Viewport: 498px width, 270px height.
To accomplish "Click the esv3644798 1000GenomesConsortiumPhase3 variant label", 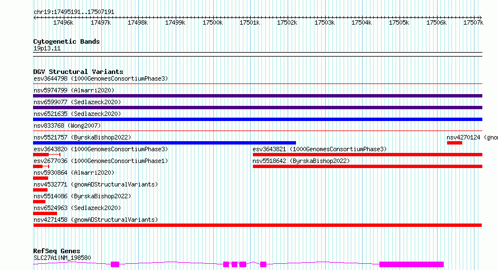I will 101,78.
